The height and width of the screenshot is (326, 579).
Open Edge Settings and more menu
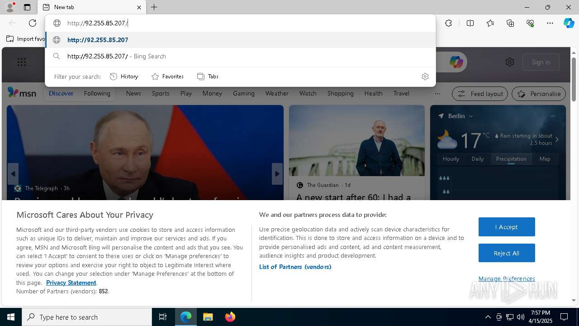pyautogui.click(x=550, y=23)
